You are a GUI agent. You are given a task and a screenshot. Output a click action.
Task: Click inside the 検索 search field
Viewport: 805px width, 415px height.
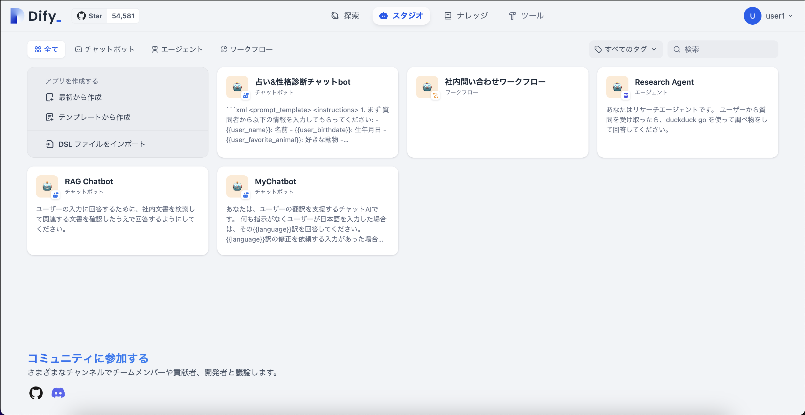pyautogui.click(x=719, y=49)
